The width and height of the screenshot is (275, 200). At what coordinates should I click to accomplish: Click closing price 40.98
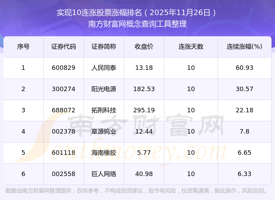(144, 174)
